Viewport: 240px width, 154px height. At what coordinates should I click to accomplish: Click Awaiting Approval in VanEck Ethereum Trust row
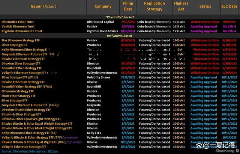click(x=204, y=26)
